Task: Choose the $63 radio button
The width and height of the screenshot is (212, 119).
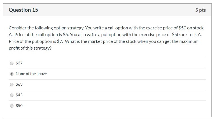Action: coord(12,85)
